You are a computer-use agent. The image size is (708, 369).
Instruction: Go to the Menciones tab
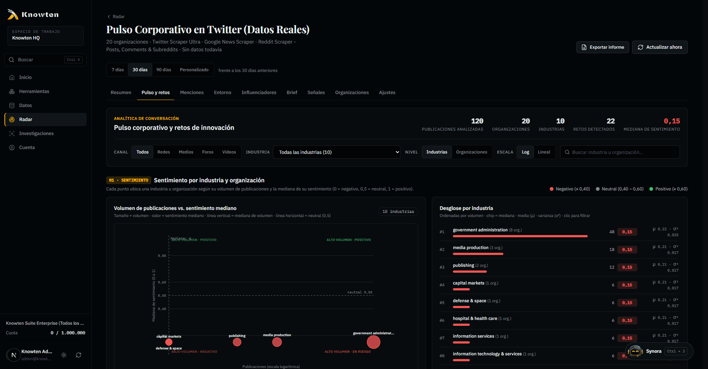tap(192, 93)
